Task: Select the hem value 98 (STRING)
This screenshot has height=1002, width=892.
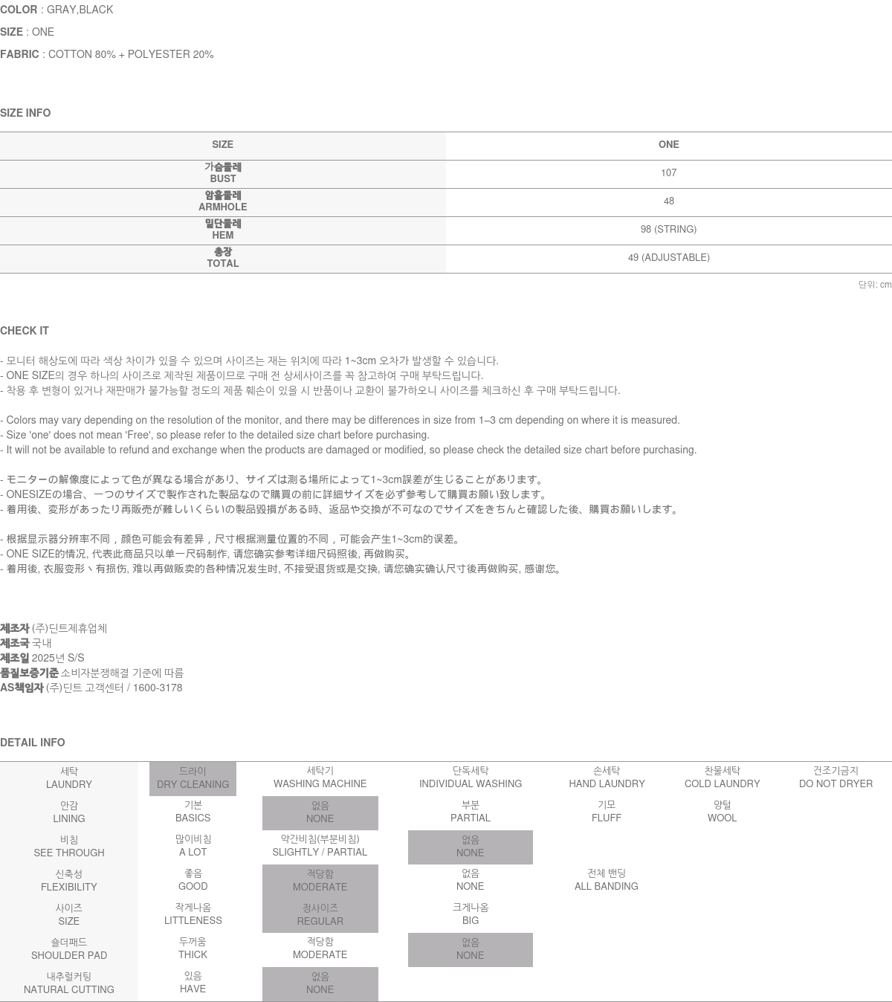Action: 668,230
